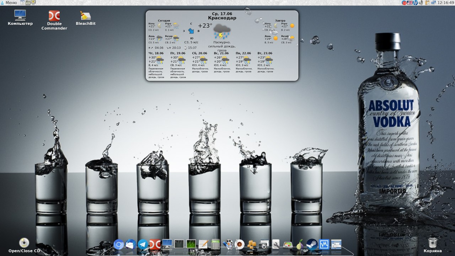Open the text editor notepad dock icon
Screen dimensions: 455x256
tap(203, 244)
